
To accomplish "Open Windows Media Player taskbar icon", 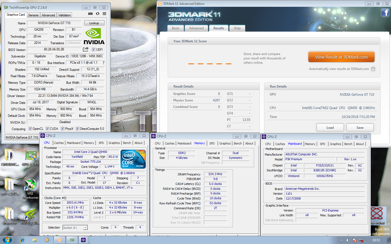I will 47,240.
